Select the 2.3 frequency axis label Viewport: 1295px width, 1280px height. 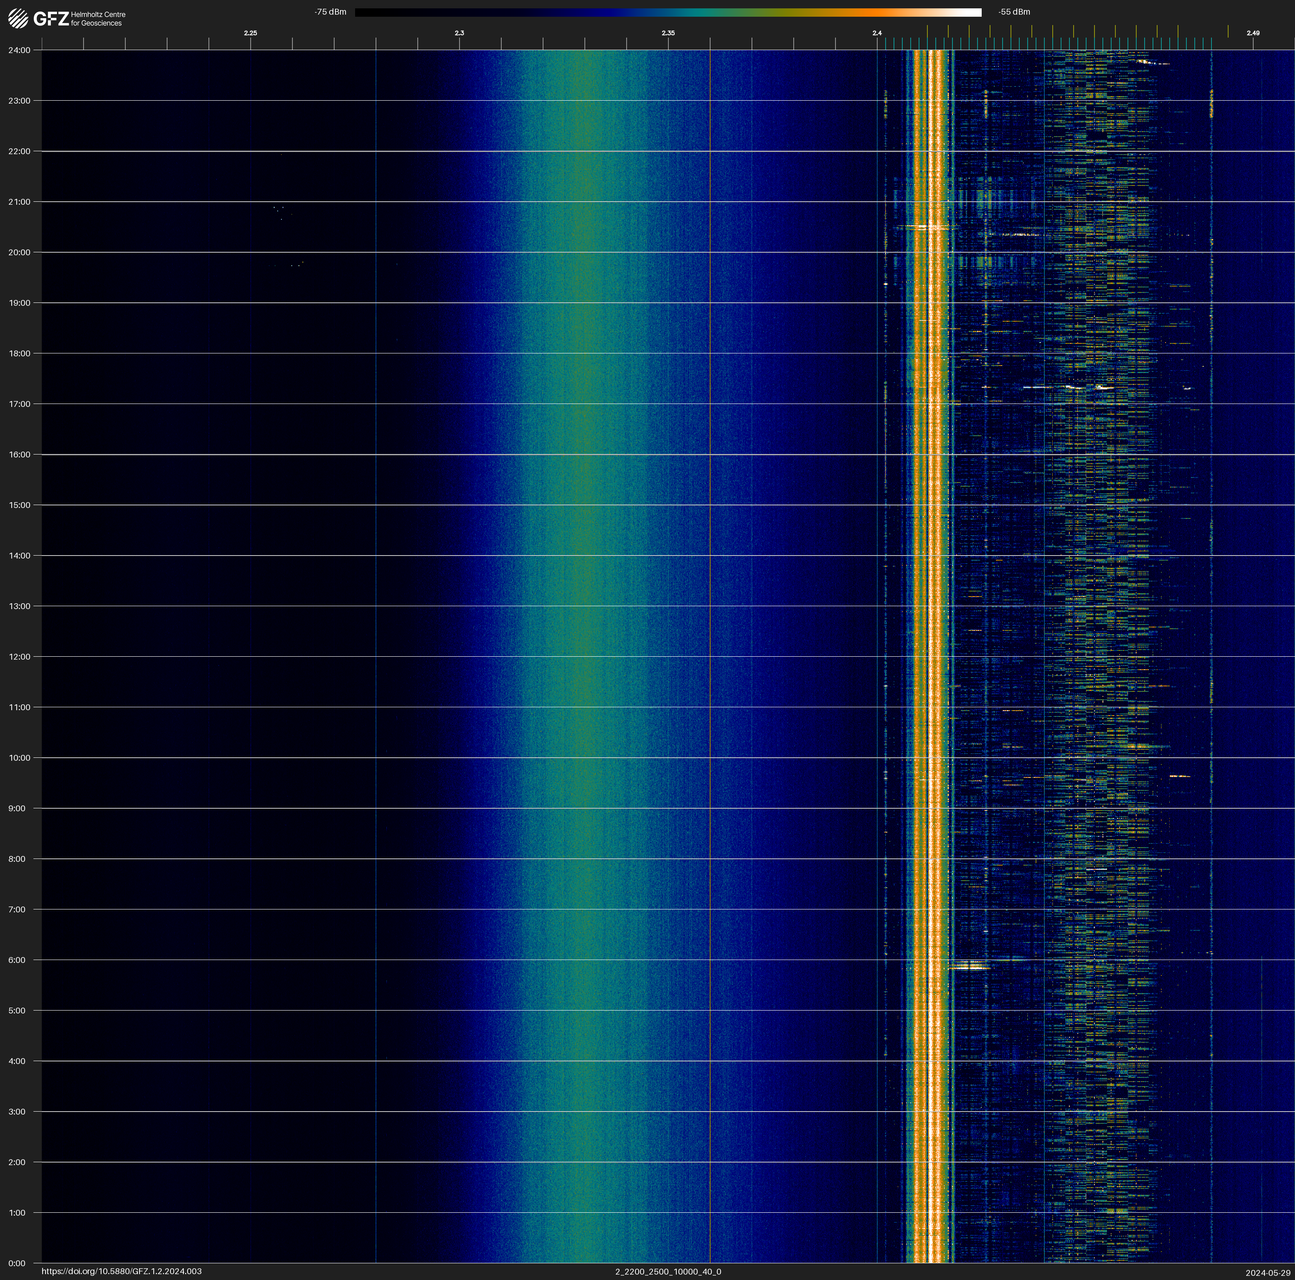(459, 33)
